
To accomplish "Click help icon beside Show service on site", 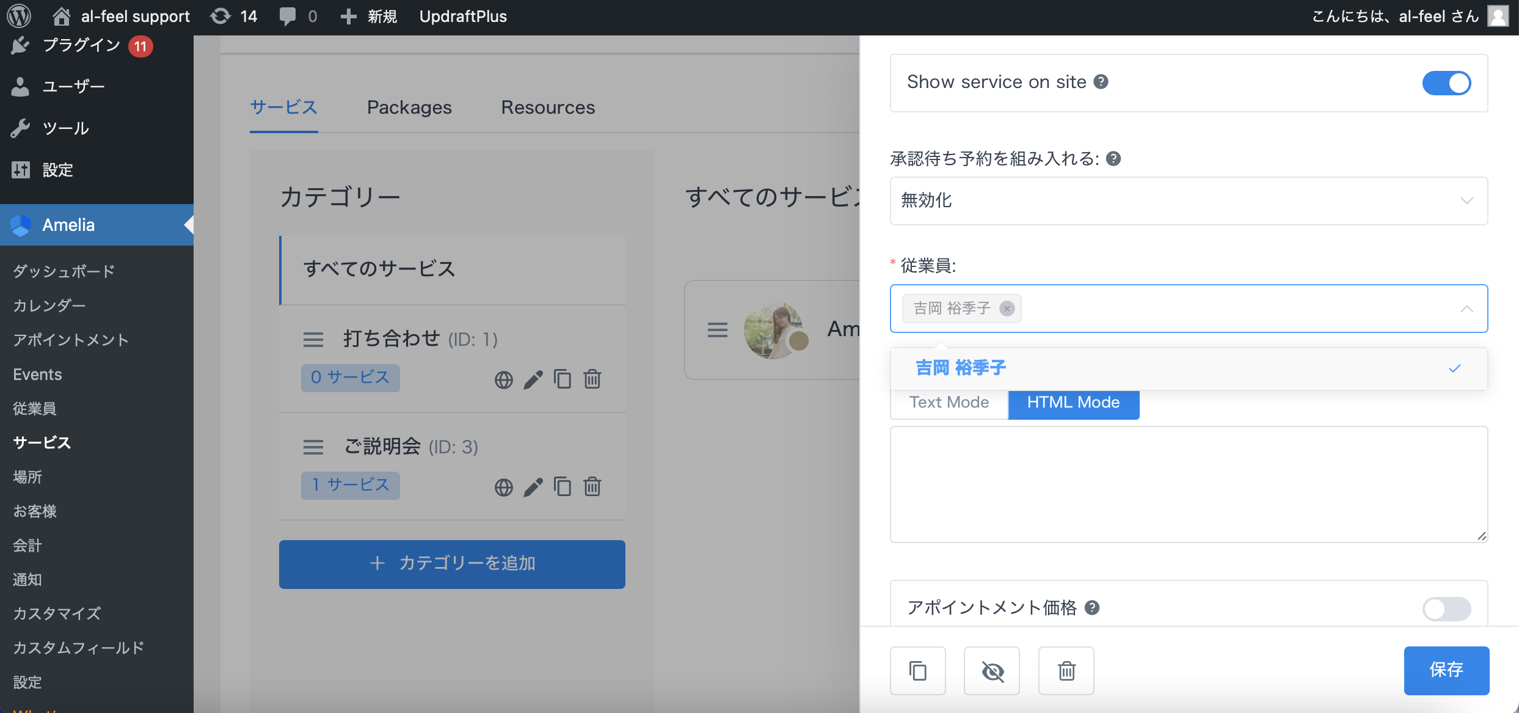I will [x=1101, y=82].
